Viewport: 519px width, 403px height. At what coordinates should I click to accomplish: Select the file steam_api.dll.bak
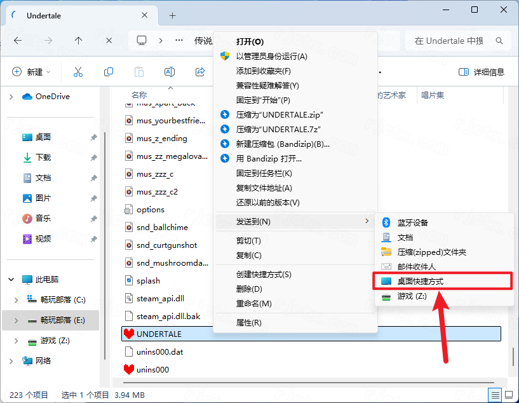168,317
